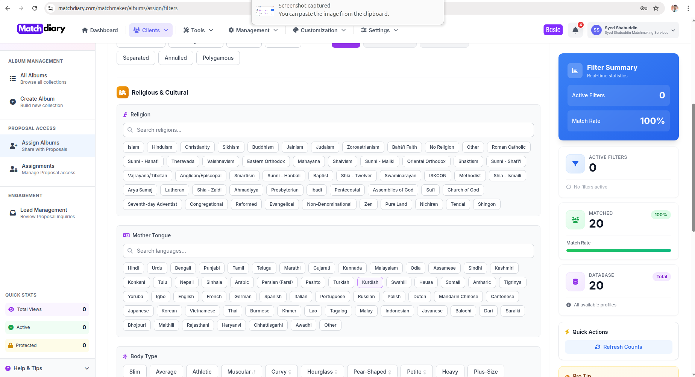Click the Basic plan badge
695x377 pixels.
pos(553,29)
